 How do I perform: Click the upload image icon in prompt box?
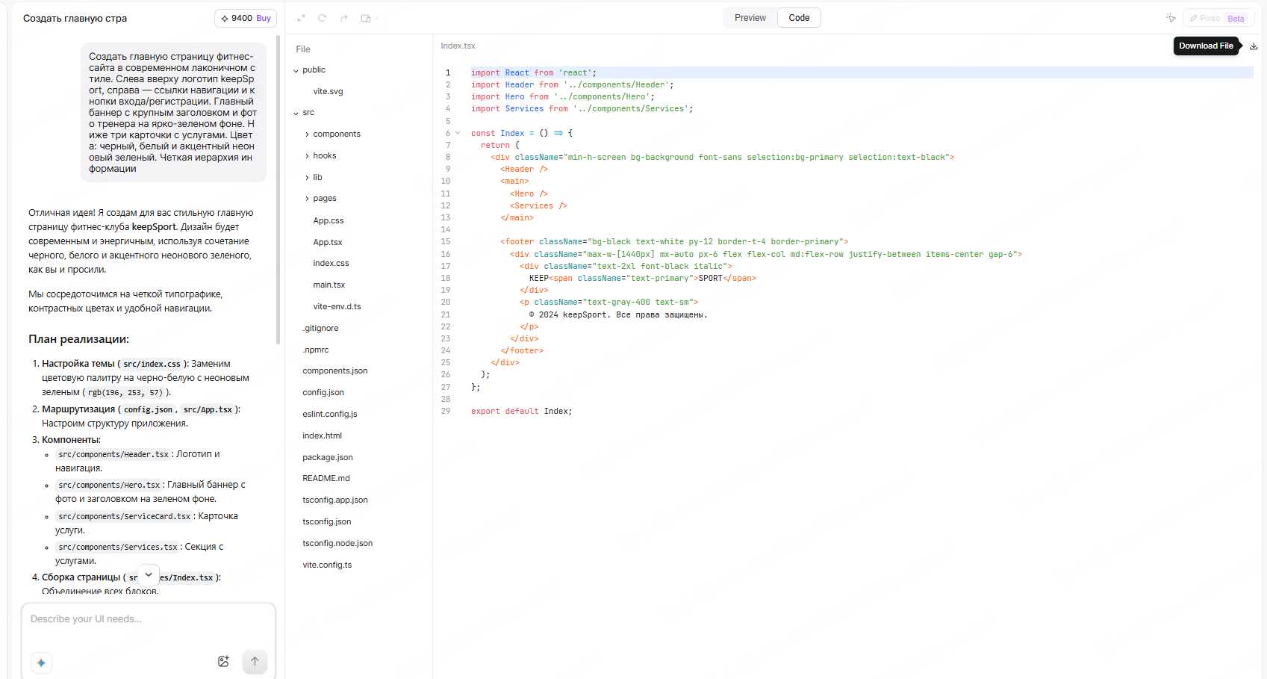(x=223, y=661)
